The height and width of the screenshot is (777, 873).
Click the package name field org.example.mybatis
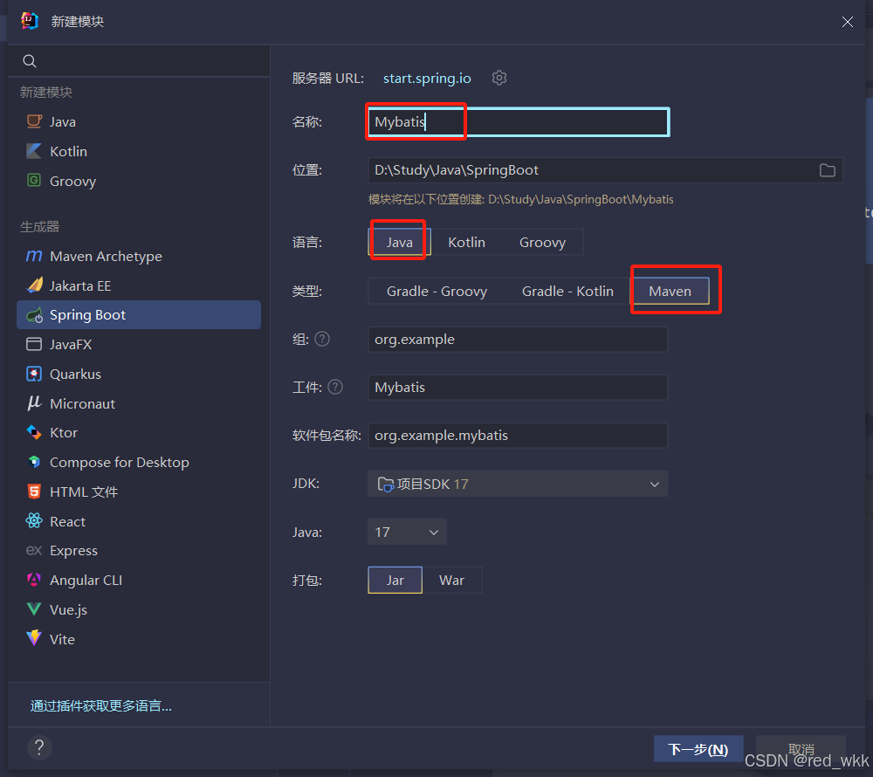(x=518, y=436)
